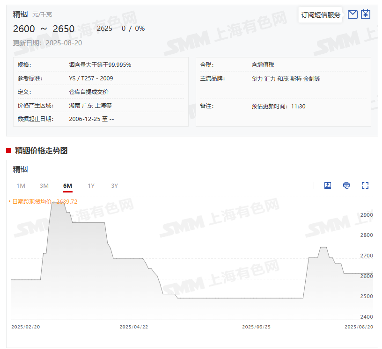Image resolution: width=382 pixels, height=349 pixels.
Task: Switch to the 3Y chart view
Action: point(114,186)
